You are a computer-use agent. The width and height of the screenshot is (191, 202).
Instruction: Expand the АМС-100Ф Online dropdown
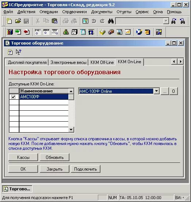pyautogui.click(x=156, y=91)
